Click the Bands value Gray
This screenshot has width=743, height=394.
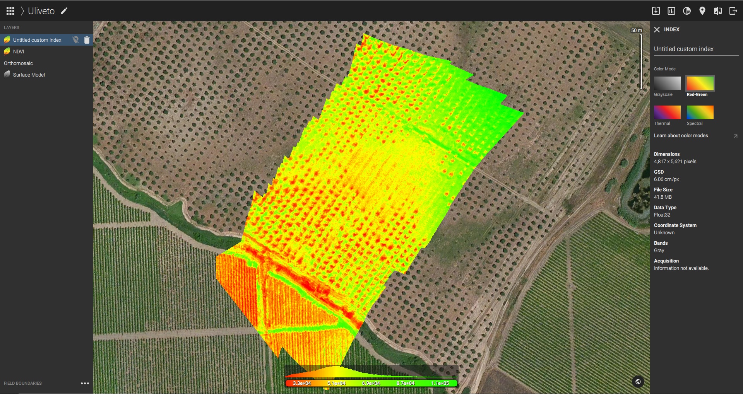click(659, 251)
